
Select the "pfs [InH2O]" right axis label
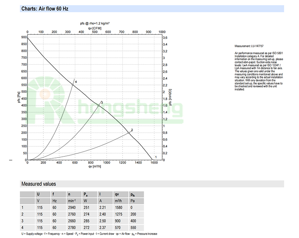coord(170,97)
